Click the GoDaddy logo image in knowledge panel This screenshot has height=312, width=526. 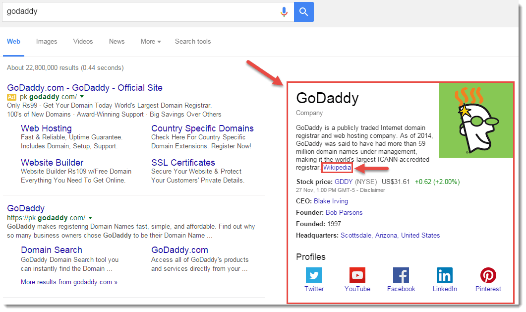476,120
